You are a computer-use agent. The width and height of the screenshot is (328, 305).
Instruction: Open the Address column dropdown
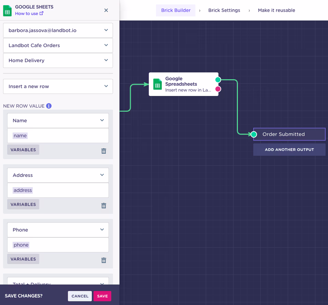pos(58,175)
